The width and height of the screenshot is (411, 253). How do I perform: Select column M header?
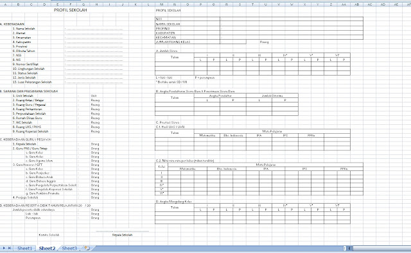[x=161, y=4]
